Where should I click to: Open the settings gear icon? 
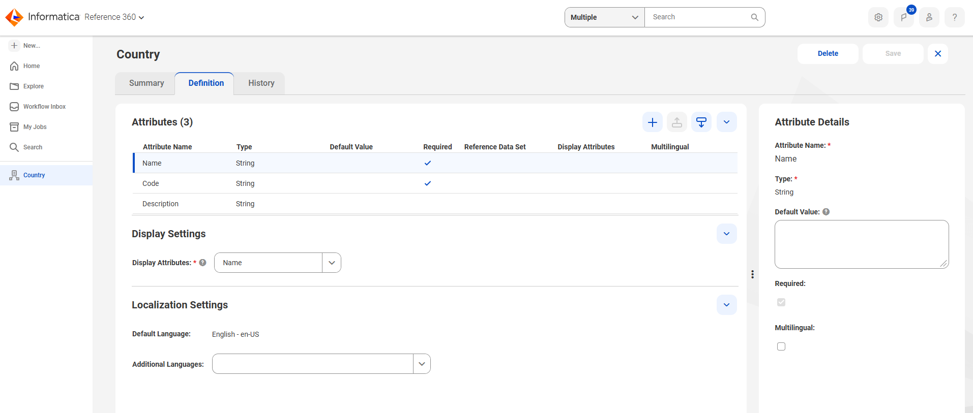(x=878, y=17)
